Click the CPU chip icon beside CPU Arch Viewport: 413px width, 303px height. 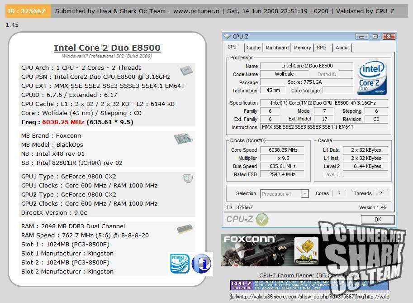186,70
